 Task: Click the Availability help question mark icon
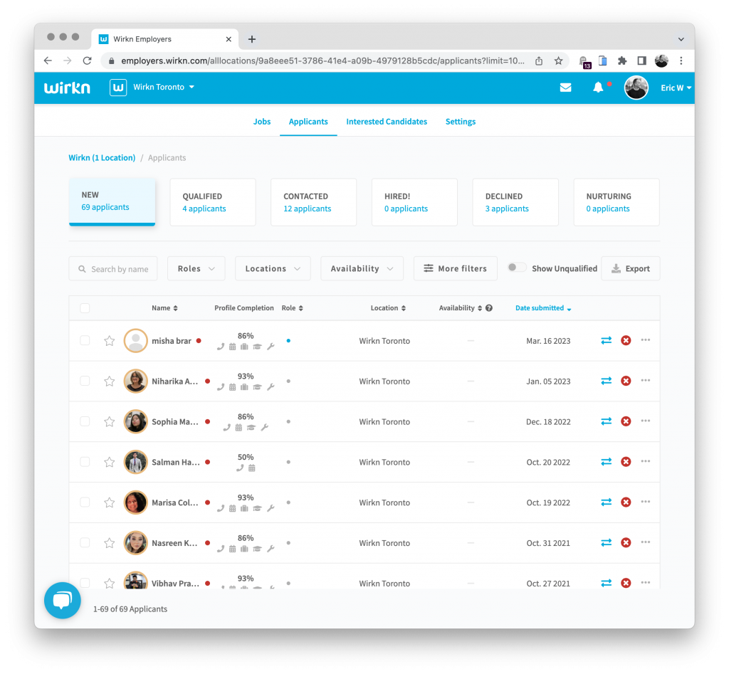(488, 308)
